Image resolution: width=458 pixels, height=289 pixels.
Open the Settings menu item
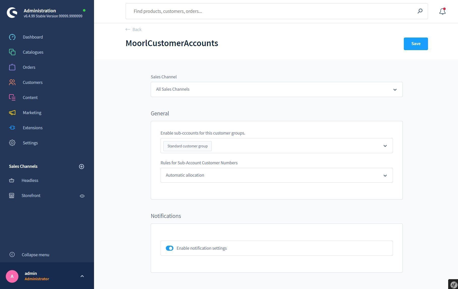[x=30, y=143]
